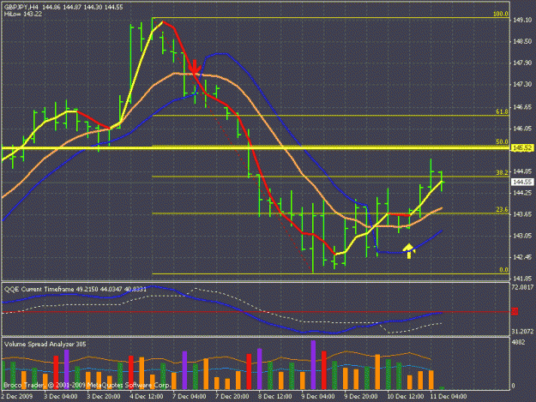Click the 4 Dec 12:00 time label
Image resolution: width=536 pixels, height=402 pixels.
point(147,396)
